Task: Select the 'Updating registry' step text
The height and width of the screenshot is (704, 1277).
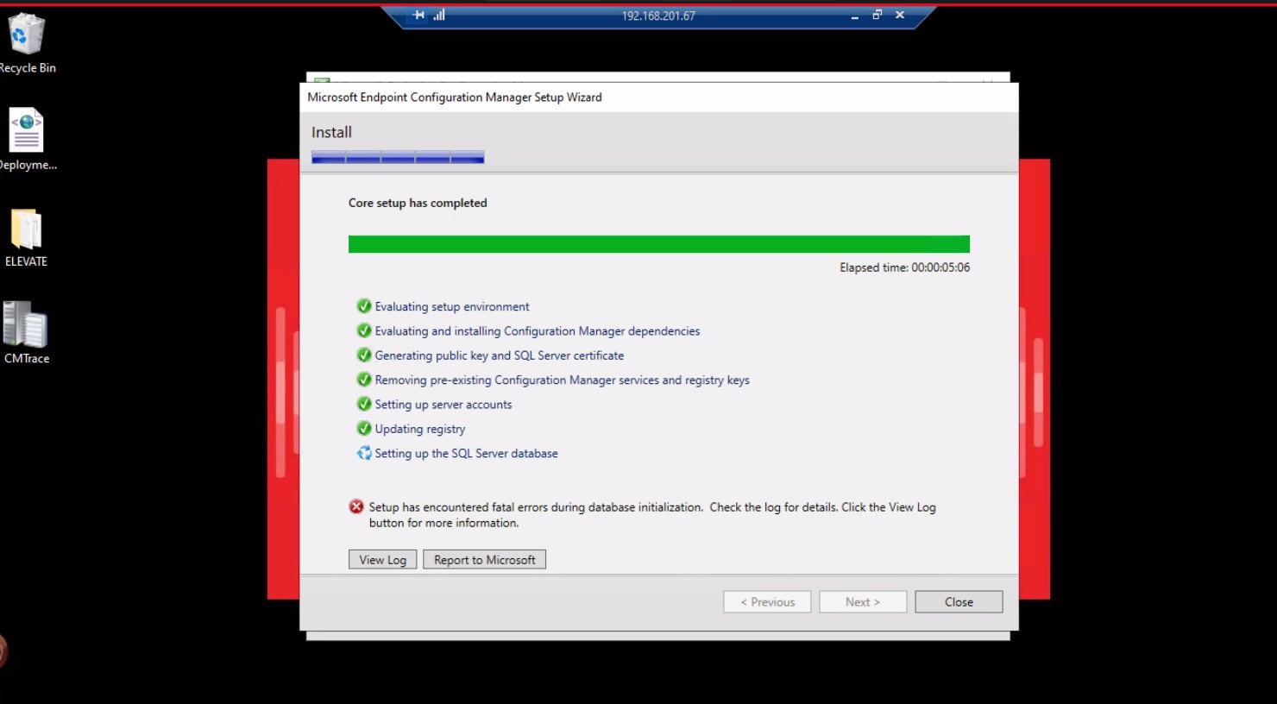Action: [x=420, y=429]
